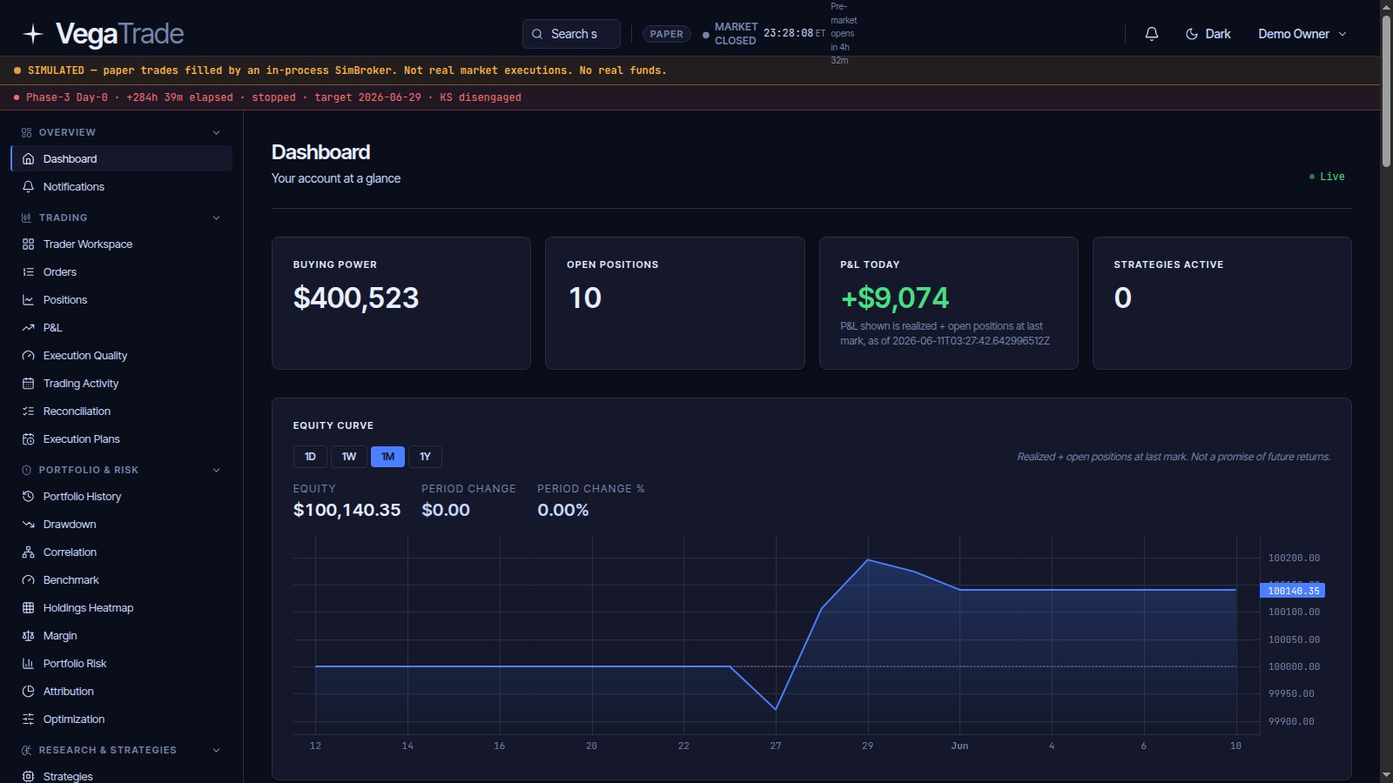Click the equity value $100,140.35
1393x783 pixels.
pyautogui.click(x=347, y=510)
